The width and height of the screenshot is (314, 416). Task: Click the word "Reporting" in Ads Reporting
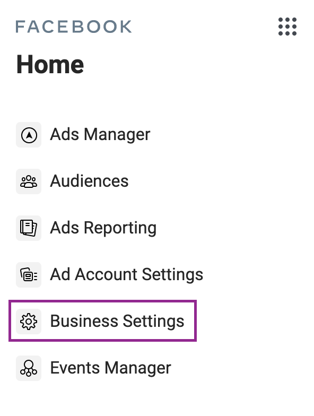tap(120, 228)
